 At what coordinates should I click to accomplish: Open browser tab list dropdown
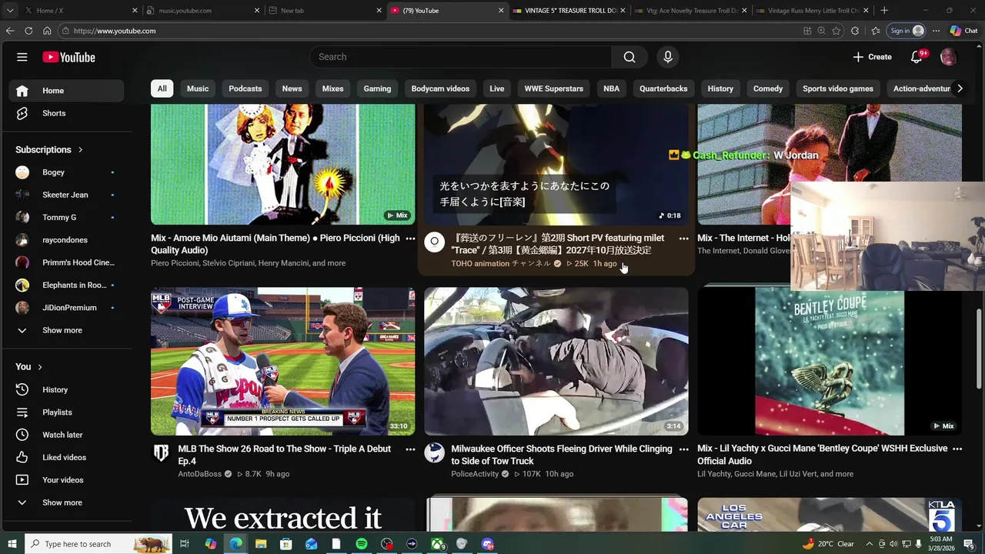(11, 11)
